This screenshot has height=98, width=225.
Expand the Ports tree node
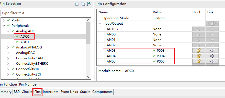click(4, 20)
